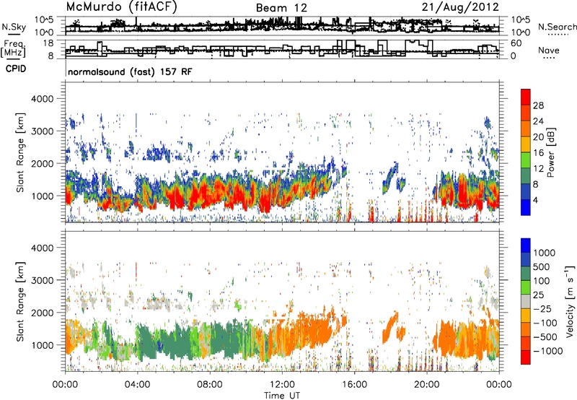Screen dimensions: 577x400
Task: Click the Velocity [m s-1] colorbar label
Action: coord(570,301)
